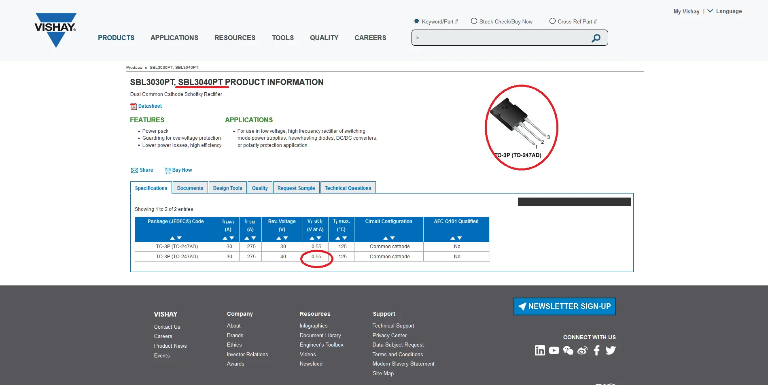Select the Cross Ref Part # radio button

coord(552,21)
